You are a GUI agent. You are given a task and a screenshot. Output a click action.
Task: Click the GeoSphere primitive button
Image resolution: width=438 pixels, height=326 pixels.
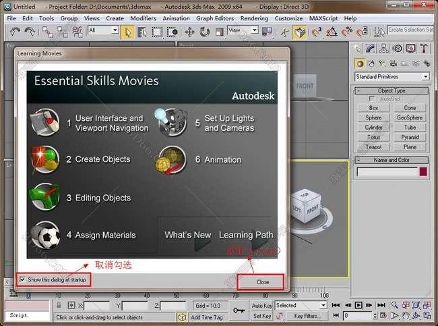pyautogui.click(x=410, y=117)
